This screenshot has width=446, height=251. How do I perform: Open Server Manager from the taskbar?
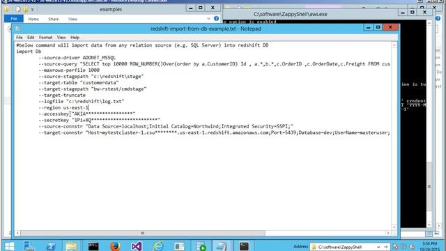29,246
